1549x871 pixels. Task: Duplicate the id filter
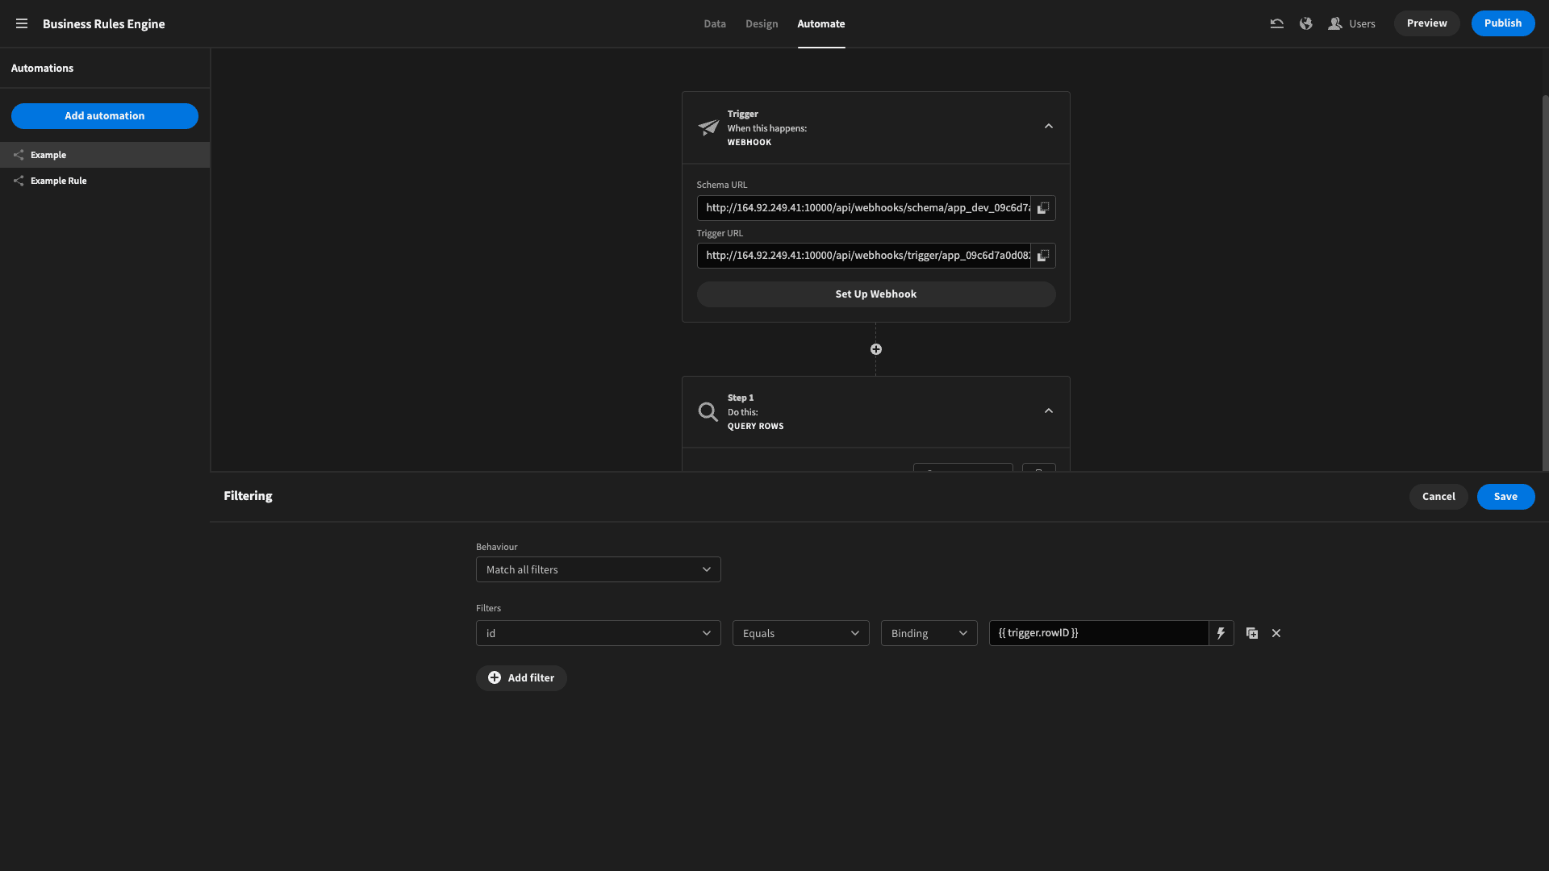pos(1252,633)
